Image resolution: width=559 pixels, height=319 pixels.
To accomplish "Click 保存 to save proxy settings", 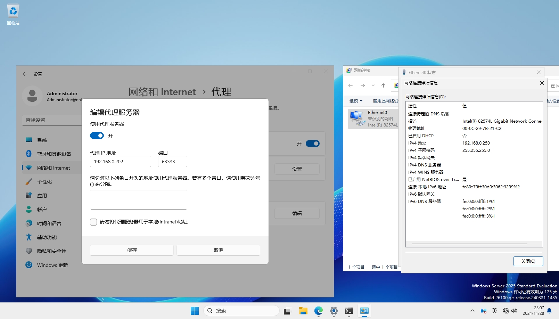I will tap(132, 250).
